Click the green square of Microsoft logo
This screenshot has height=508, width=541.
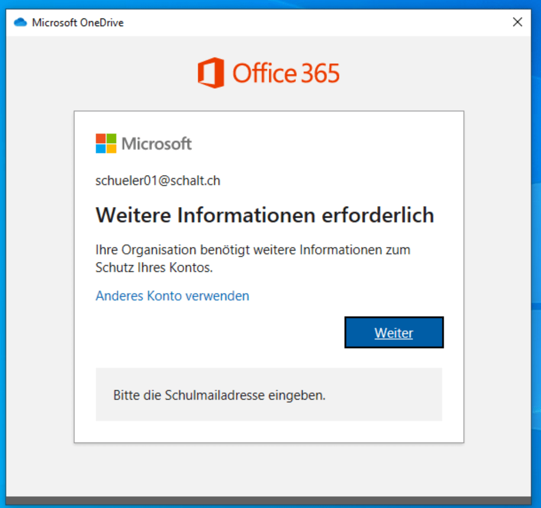(111, 138)
